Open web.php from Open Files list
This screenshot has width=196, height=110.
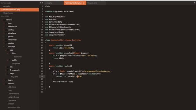click(x=7, y=6)
